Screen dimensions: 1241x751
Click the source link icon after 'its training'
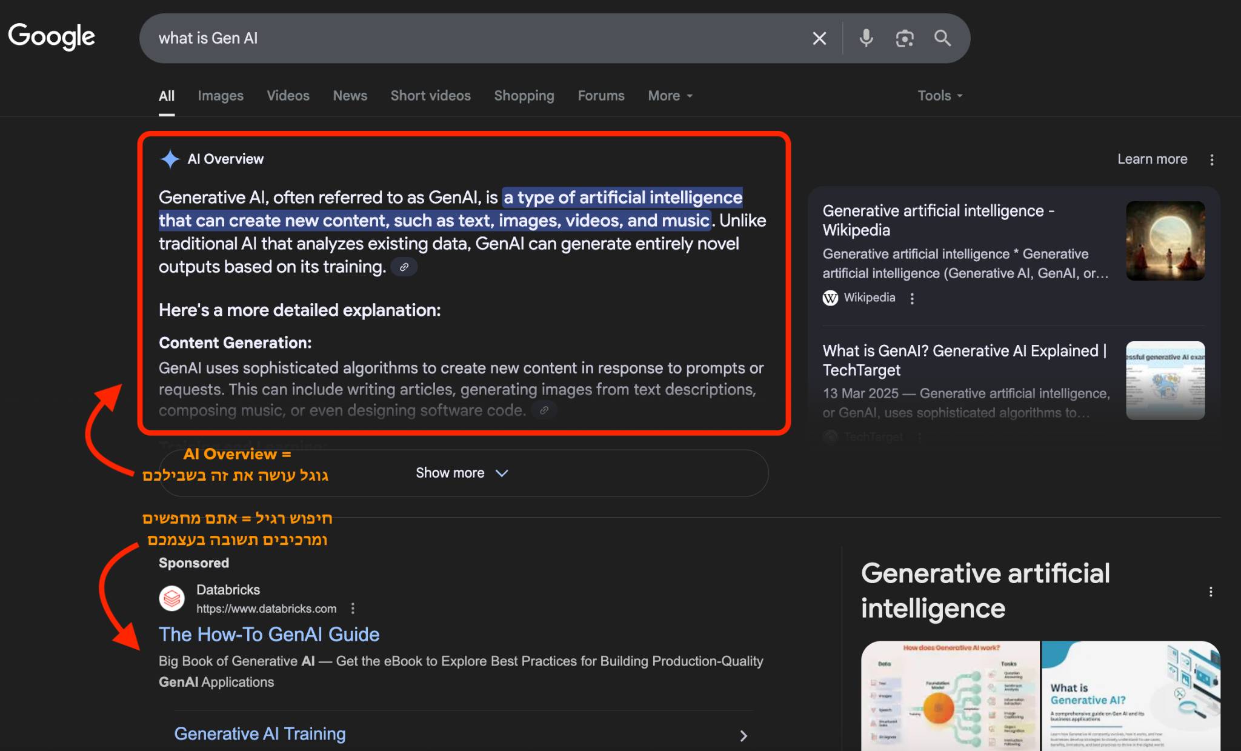tap(404, 267)
